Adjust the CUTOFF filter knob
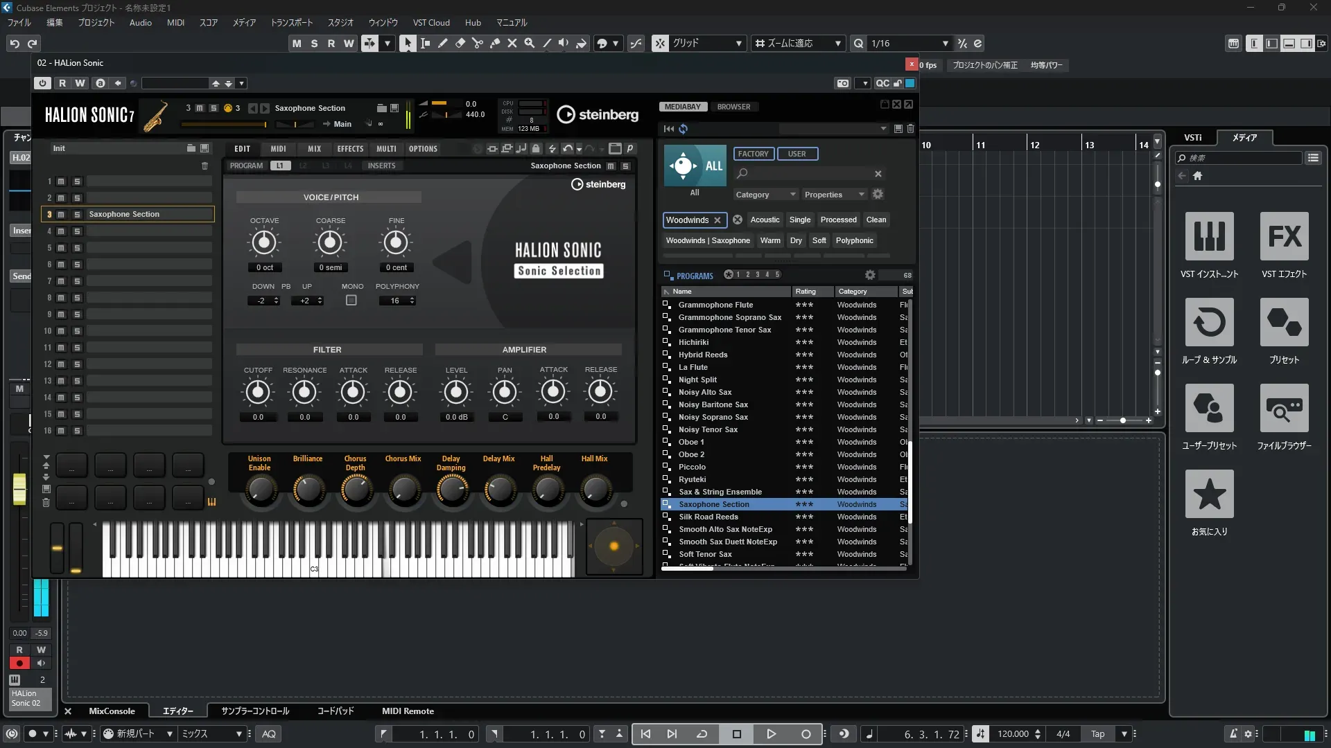This screenshot has height=748, width=1331. 258,393
